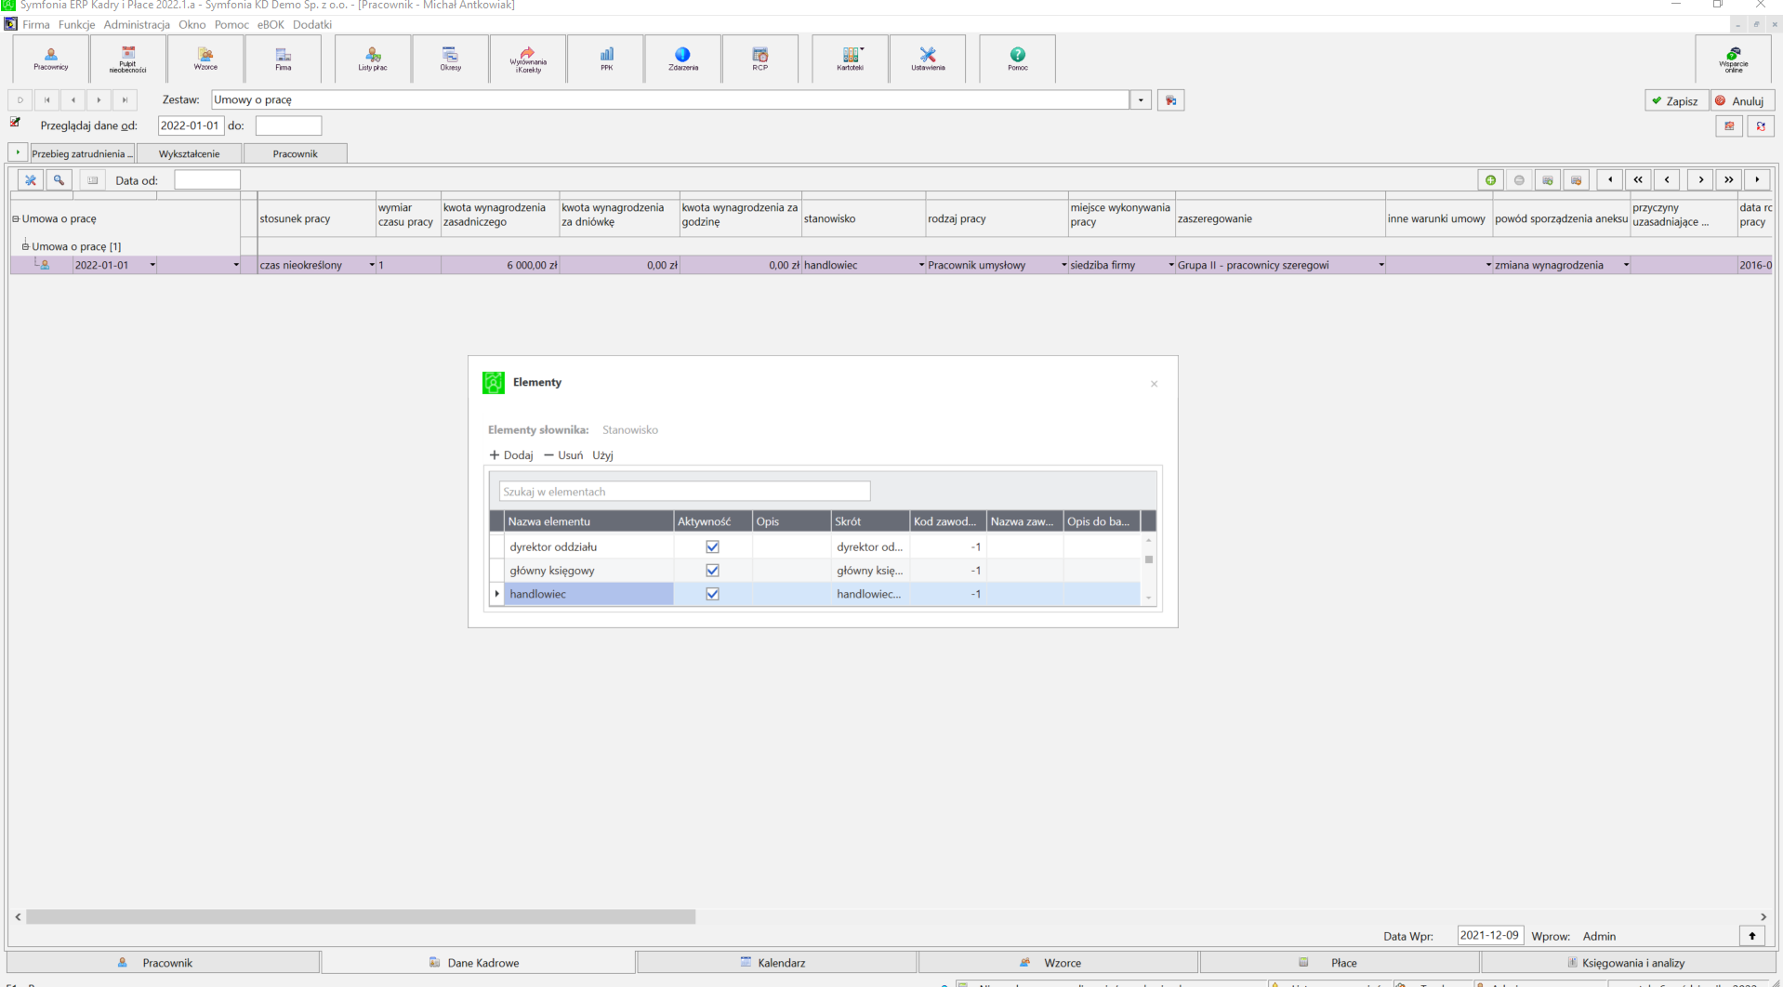Expand the Zestaw dropdown arrow
The width and height of the screenshot is (1783, 987).
(x=1141, y=99)
